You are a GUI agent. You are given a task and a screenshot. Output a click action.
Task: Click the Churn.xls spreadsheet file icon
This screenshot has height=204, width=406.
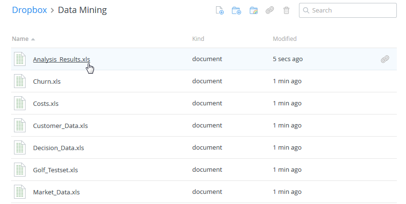pos(20,81)
